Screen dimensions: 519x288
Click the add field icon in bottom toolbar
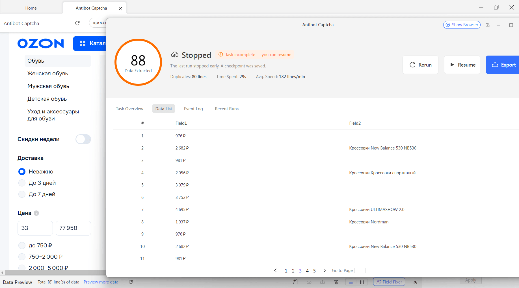click(x=296, y=282)
